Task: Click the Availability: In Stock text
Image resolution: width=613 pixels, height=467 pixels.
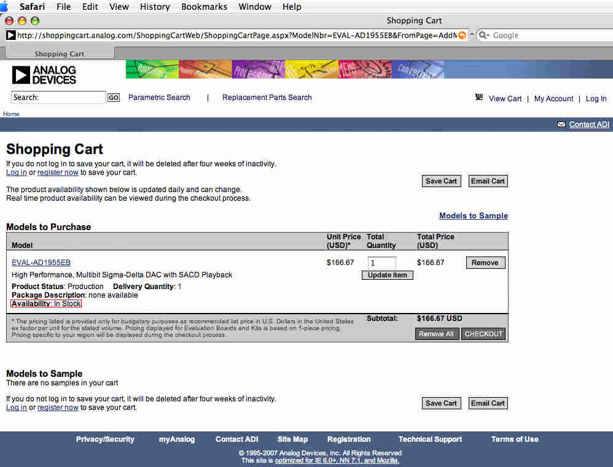Action: (46, 303)
